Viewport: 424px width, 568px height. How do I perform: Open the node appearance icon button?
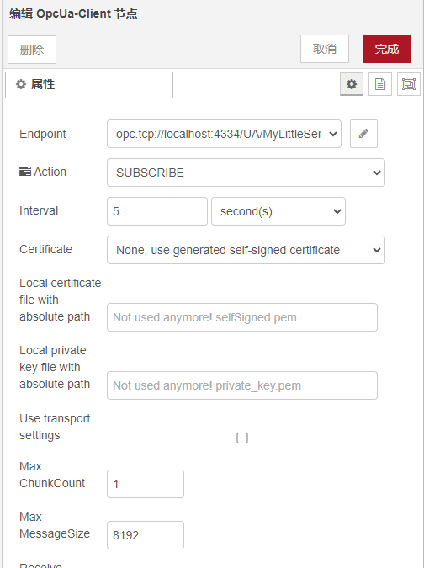(408, 84)
